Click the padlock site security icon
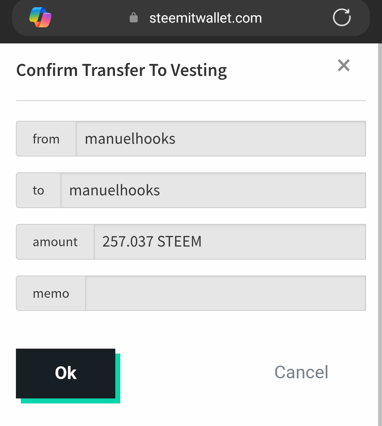 (134, 18)
